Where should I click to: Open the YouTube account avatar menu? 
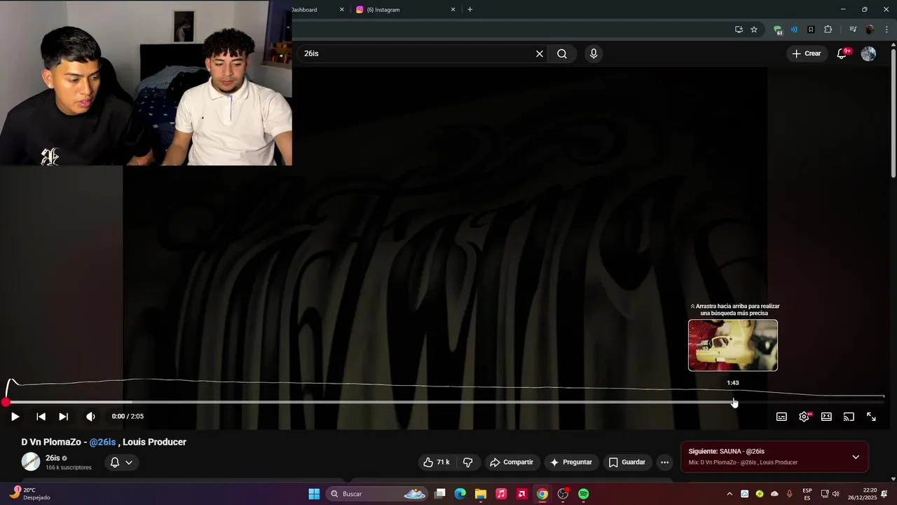(x=868, y=54)
